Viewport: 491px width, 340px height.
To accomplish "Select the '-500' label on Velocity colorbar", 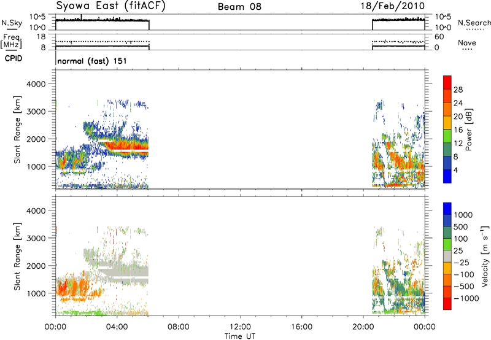I will 464,287.
